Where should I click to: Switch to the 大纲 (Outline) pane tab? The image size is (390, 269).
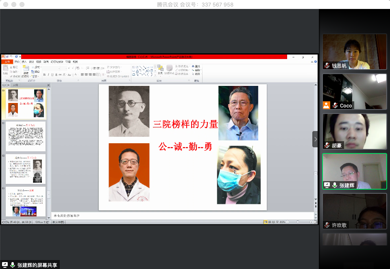[15, 85]
